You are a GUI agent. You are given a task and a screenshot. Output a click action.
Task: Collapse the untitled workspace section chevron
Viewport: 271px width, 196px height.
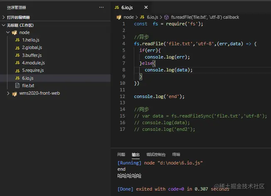[4, 25]
